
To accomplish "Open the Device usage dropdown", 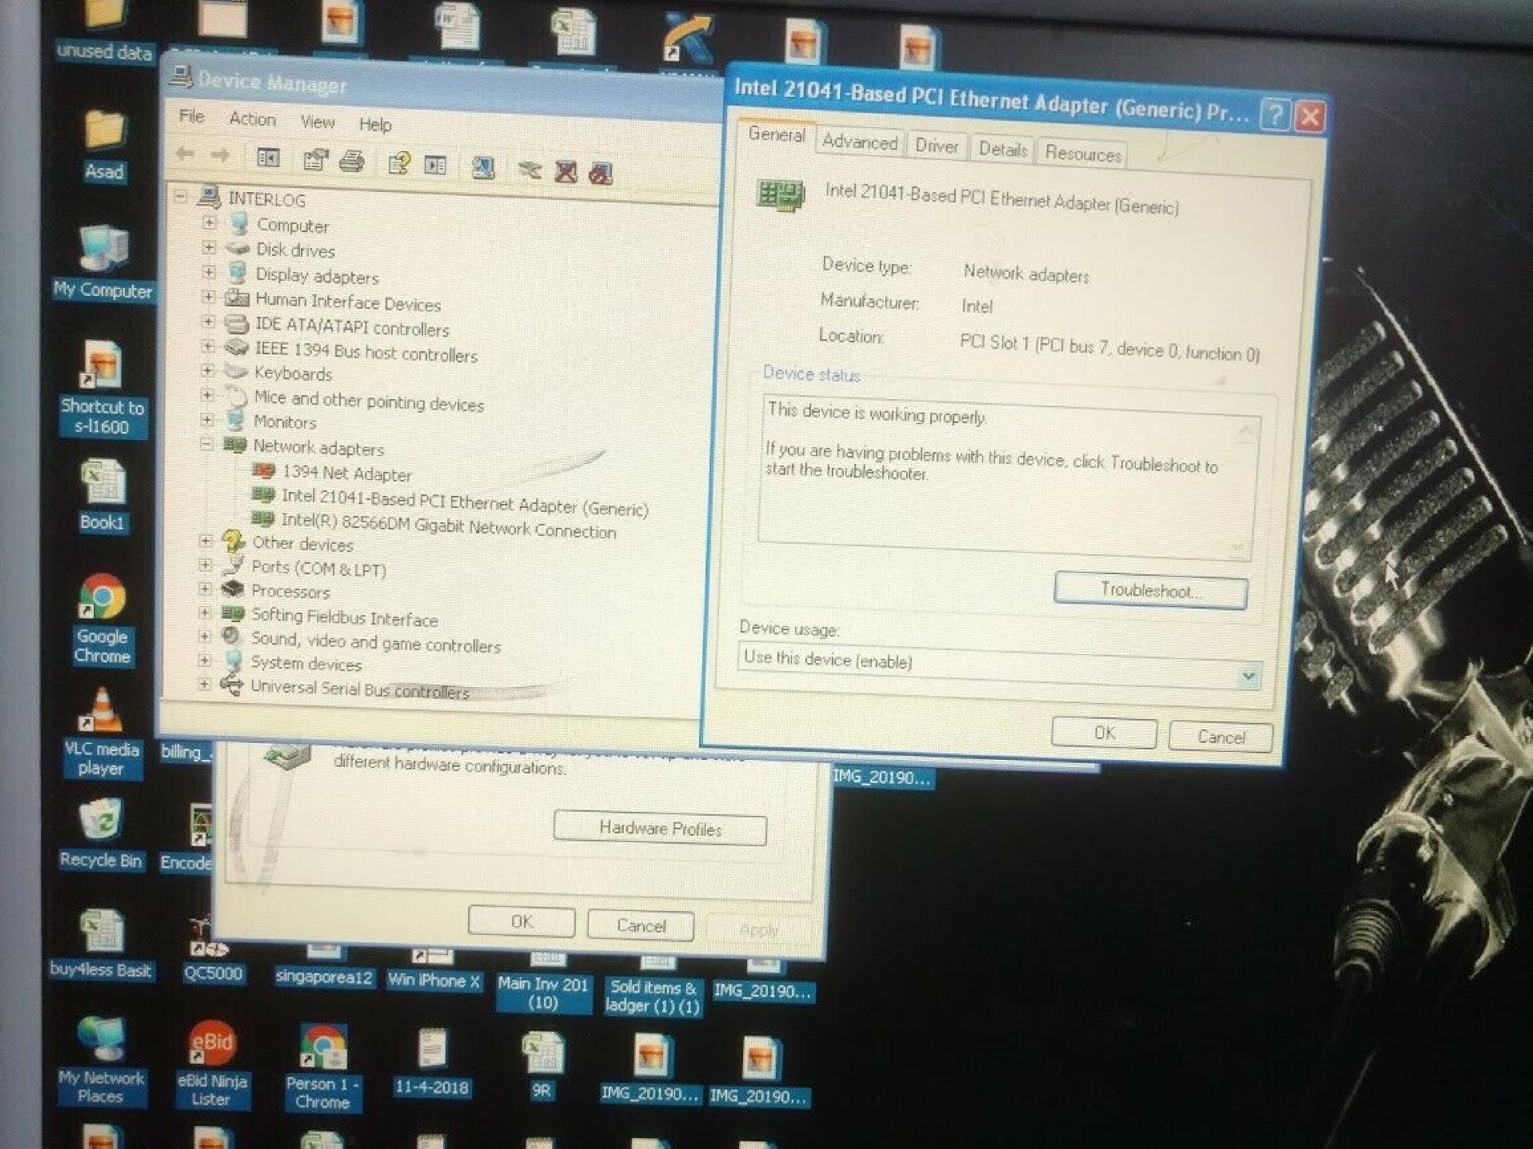I will pyautogui.click(x=1248, y=676).
